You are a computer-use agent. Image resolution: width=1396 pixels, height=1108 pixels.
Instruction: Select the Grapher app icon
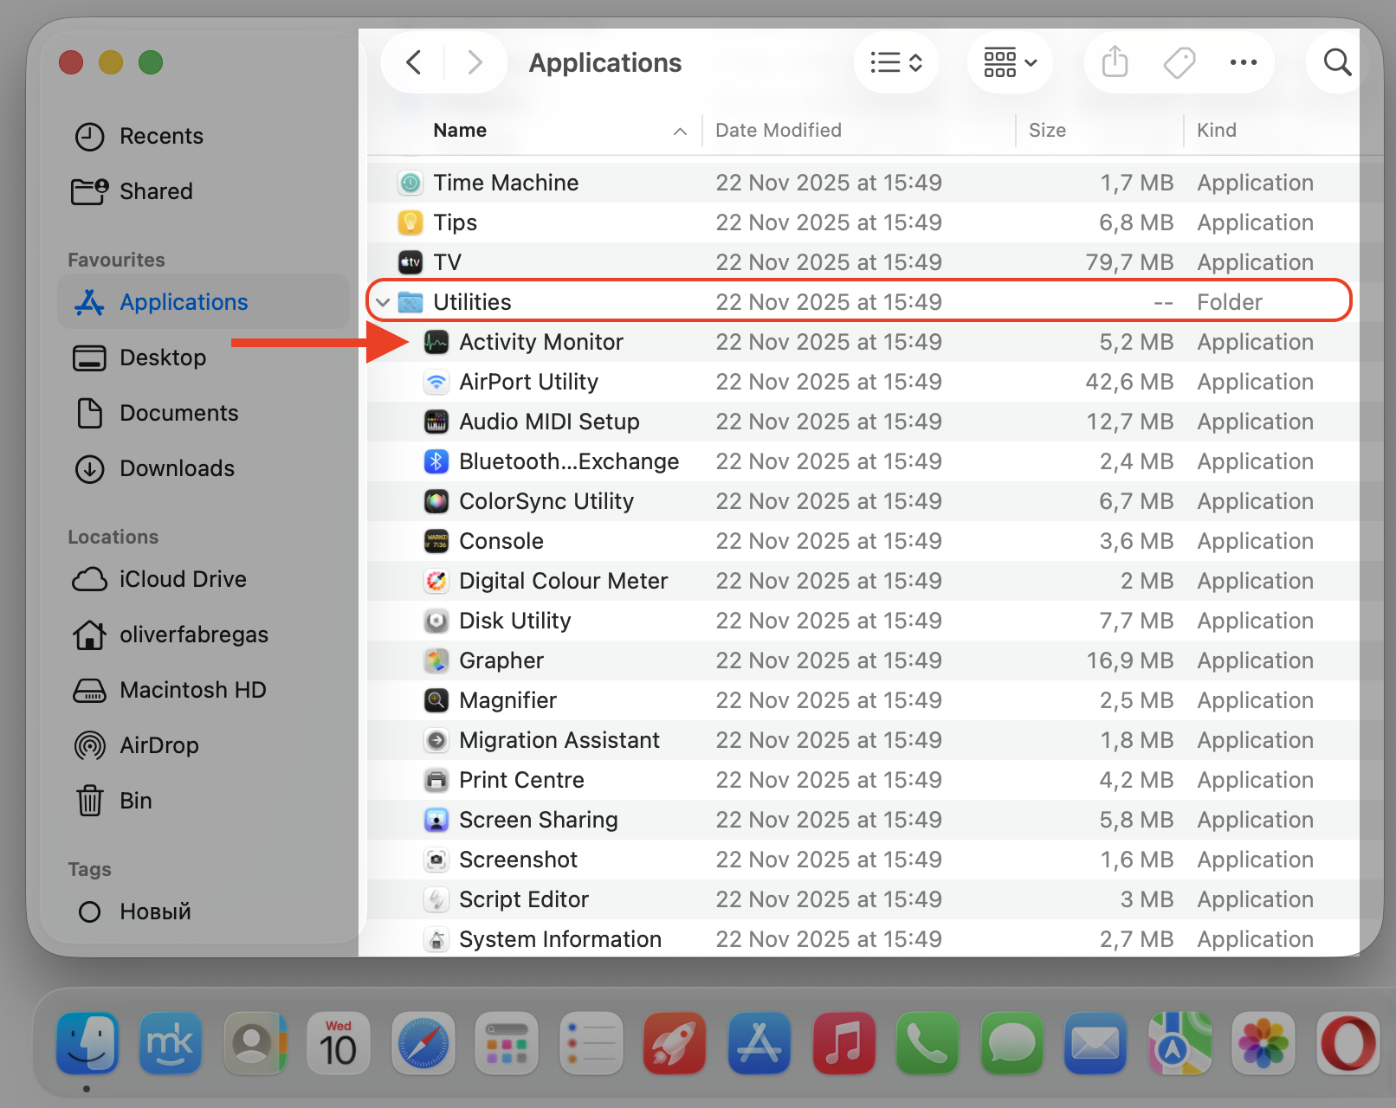click(436, 660)
